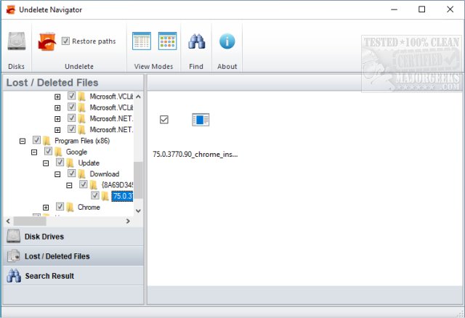Viewport: 465px width, 318px height.
Task: Collapse the Program Files (x86) node
Action: point(23,141)
